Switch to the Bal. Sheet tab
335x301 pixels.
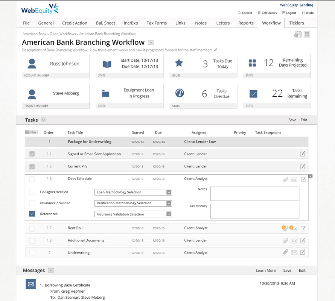click(106, 23)
